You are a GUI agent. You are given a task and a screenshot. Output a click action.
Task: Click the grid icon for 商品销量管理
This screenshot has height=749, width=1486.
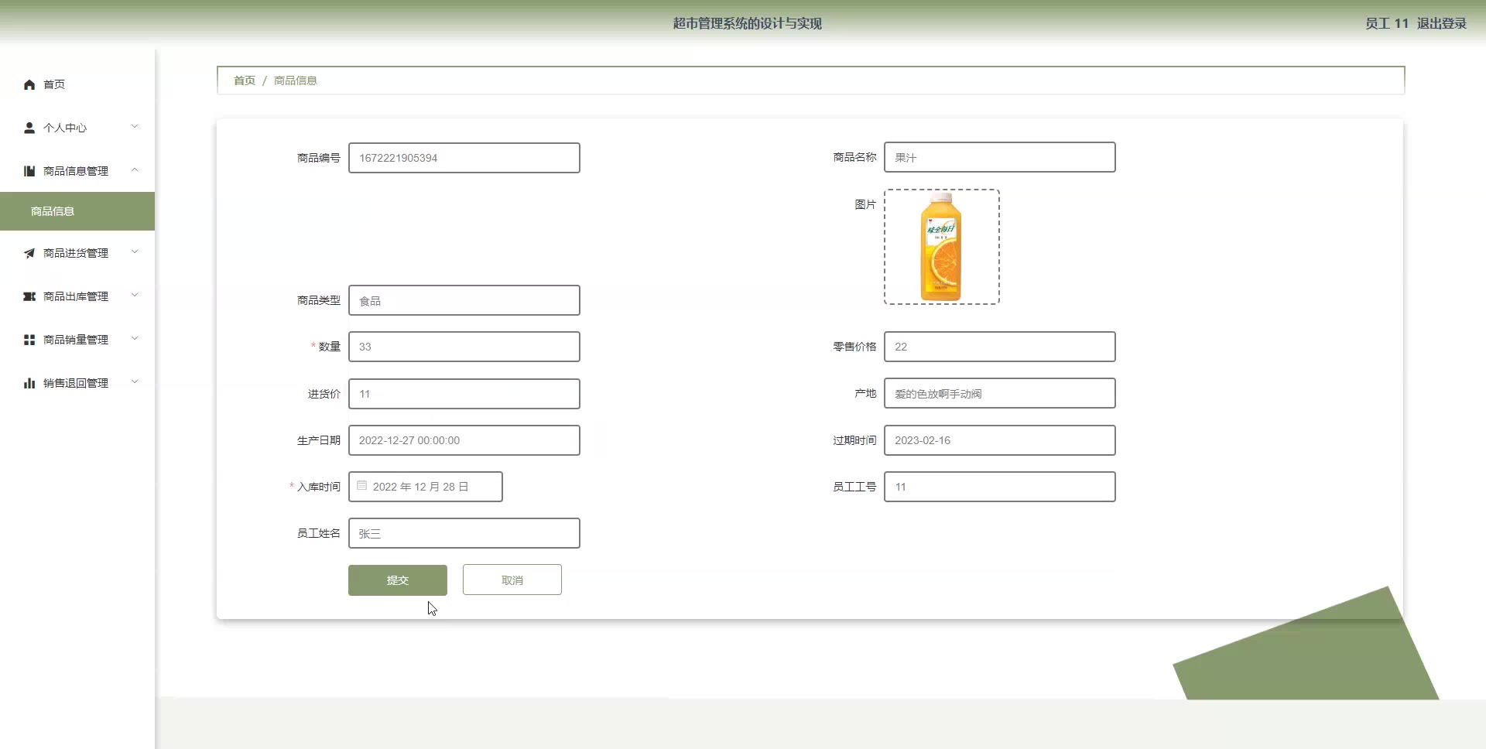coord(29,340)
